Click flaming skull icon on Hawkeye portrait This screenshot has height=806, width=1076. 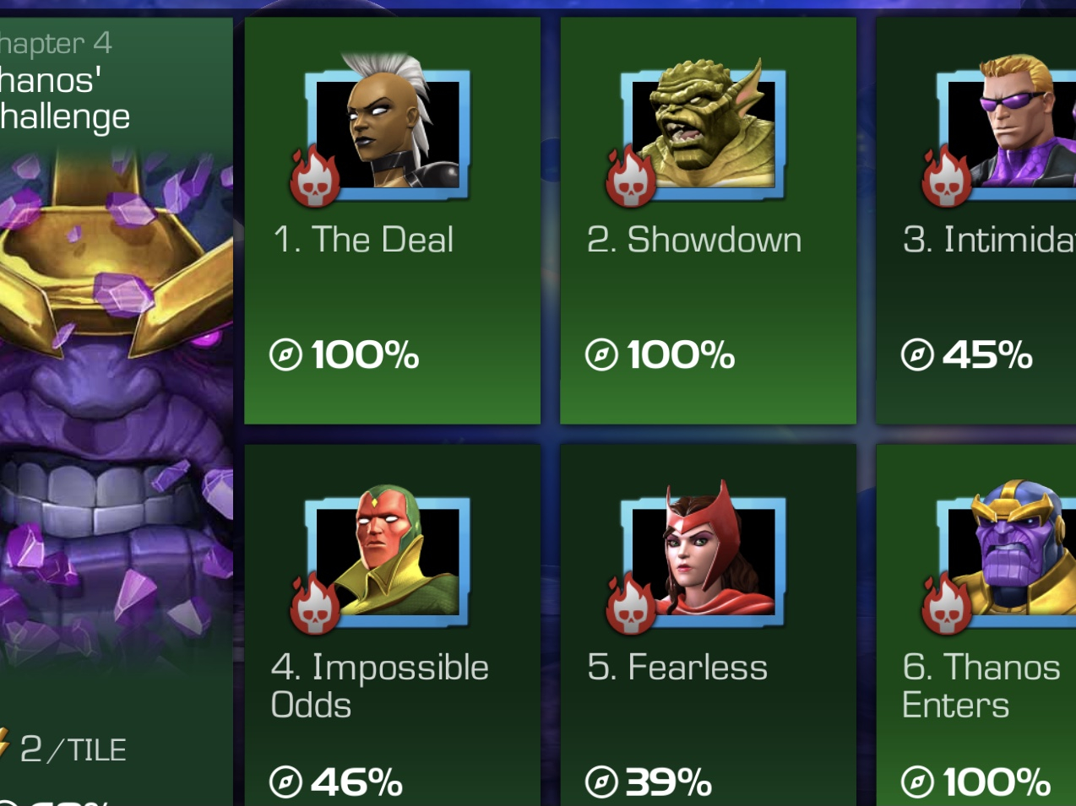coord(946,177)
